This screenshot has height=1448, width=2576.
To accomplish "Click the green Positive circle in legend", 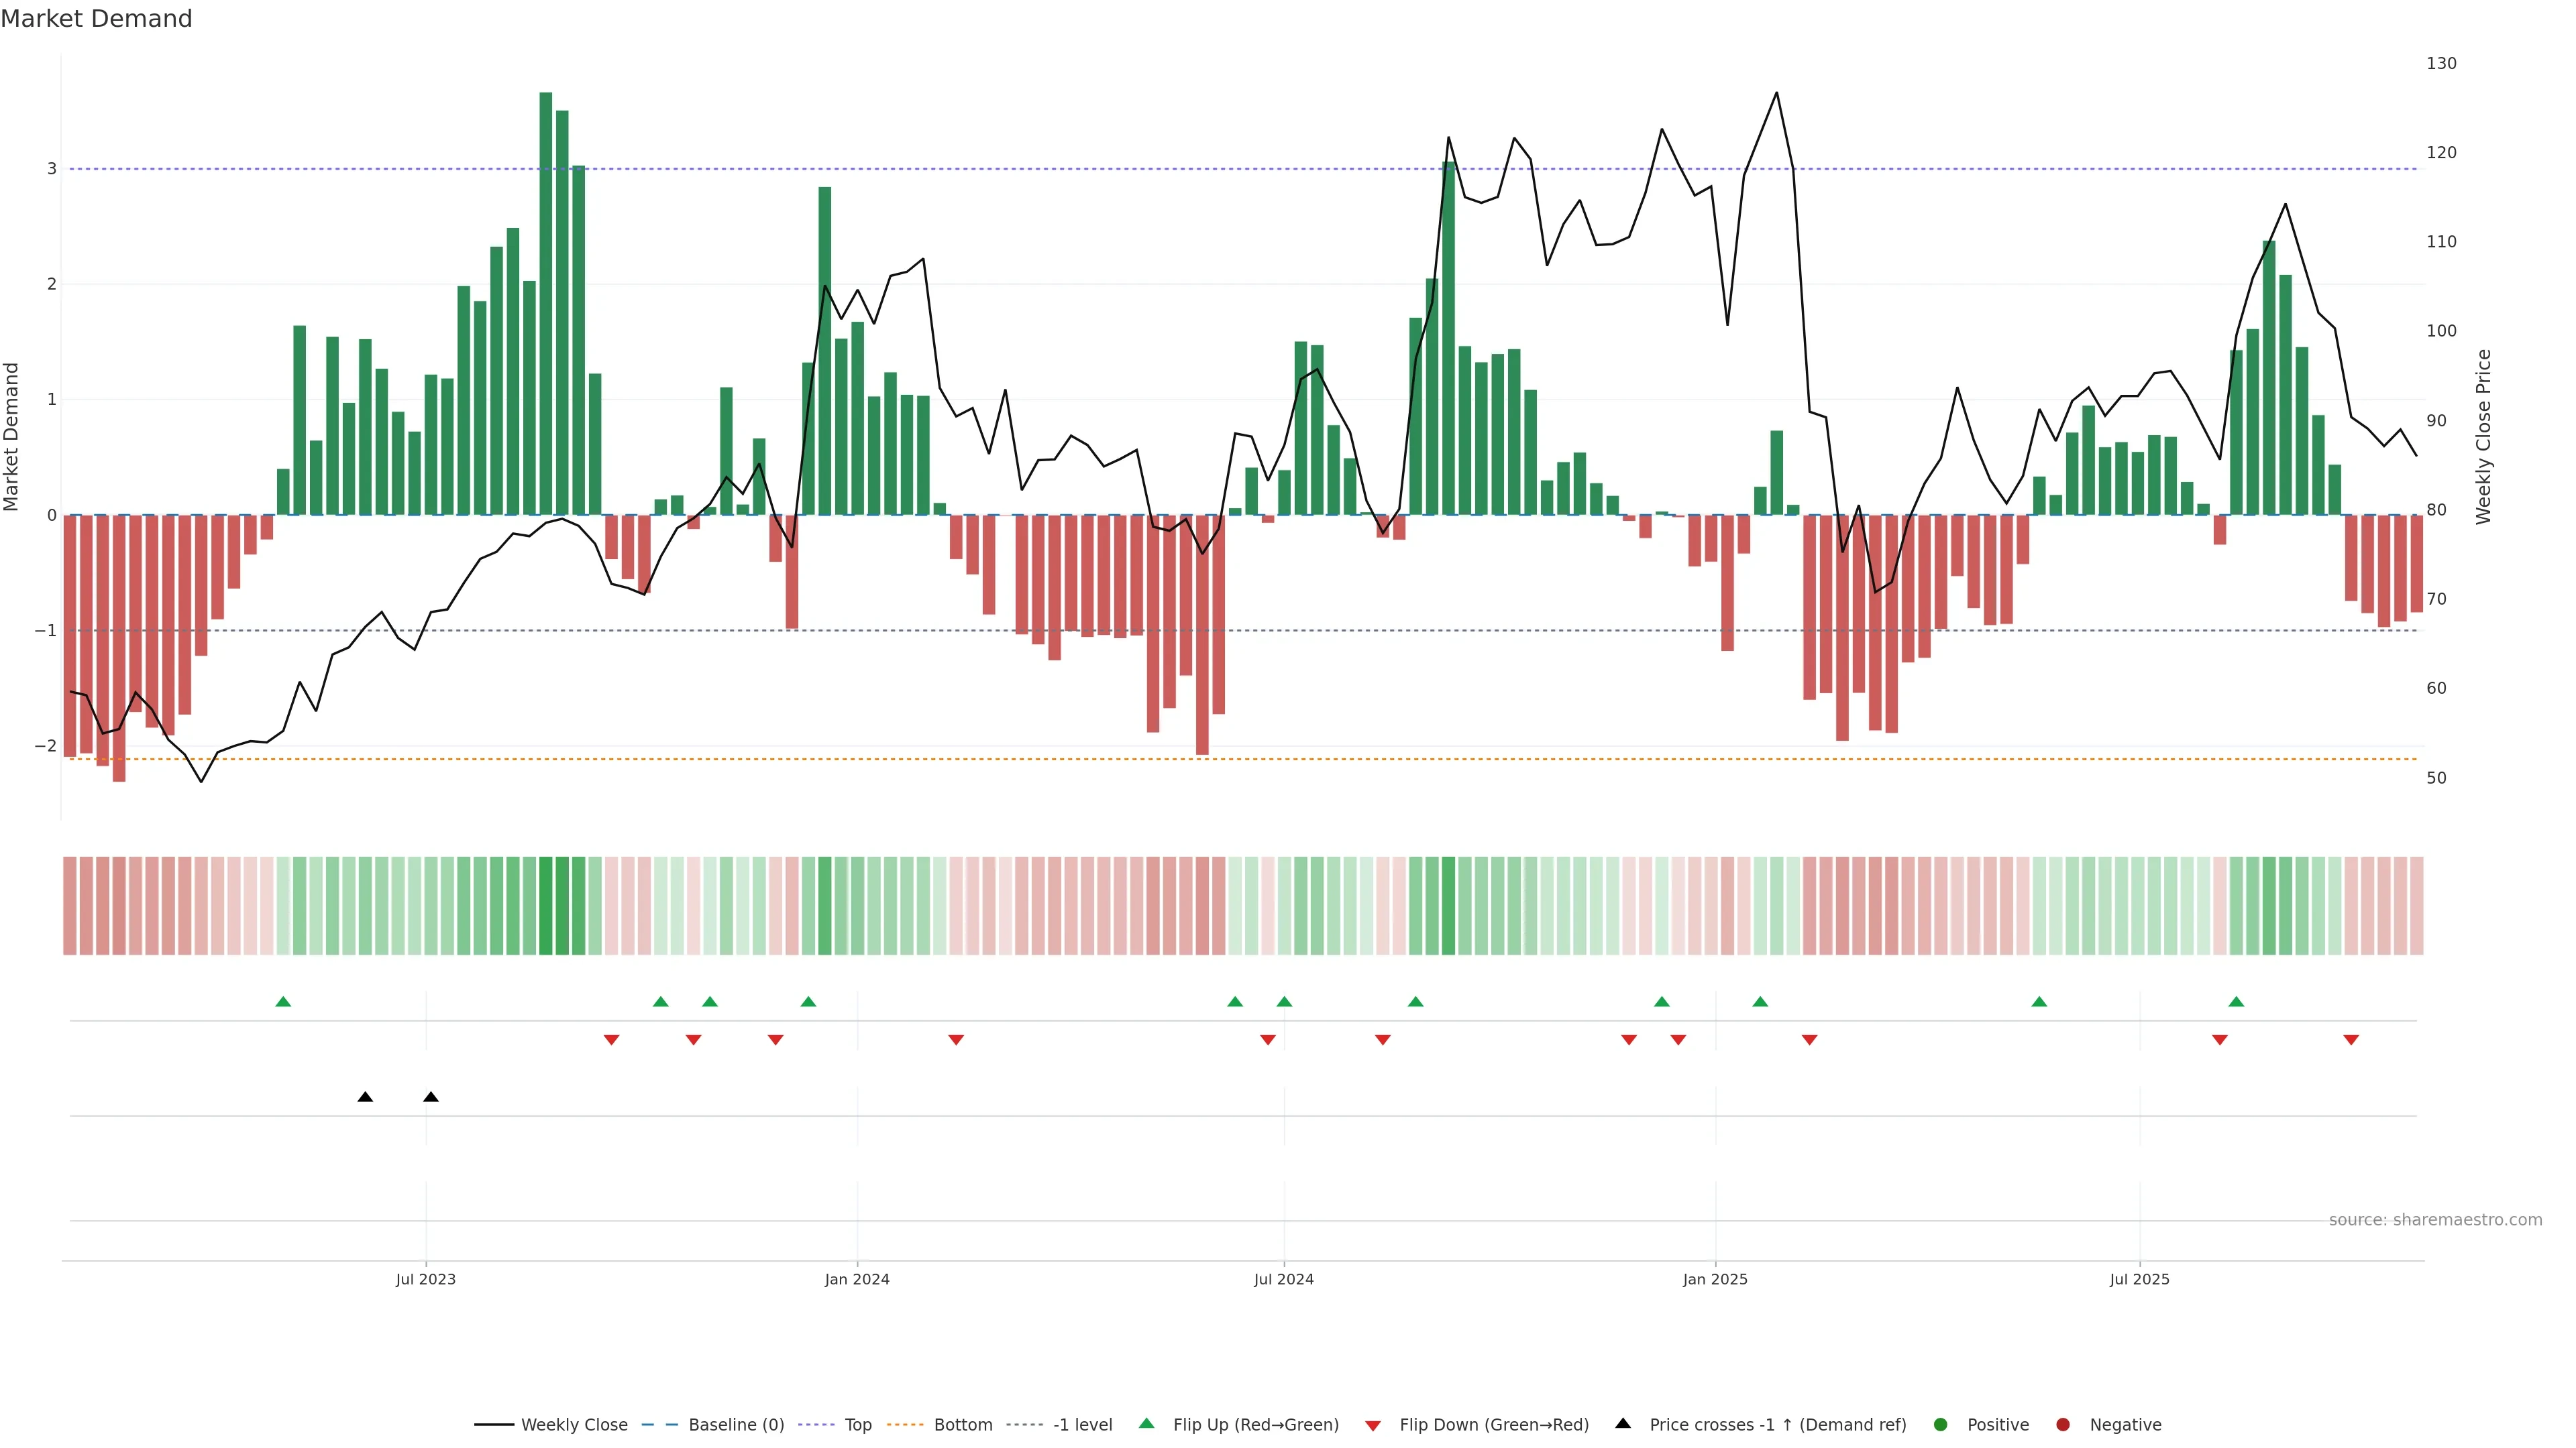I will click(x=1940, y=1424).
